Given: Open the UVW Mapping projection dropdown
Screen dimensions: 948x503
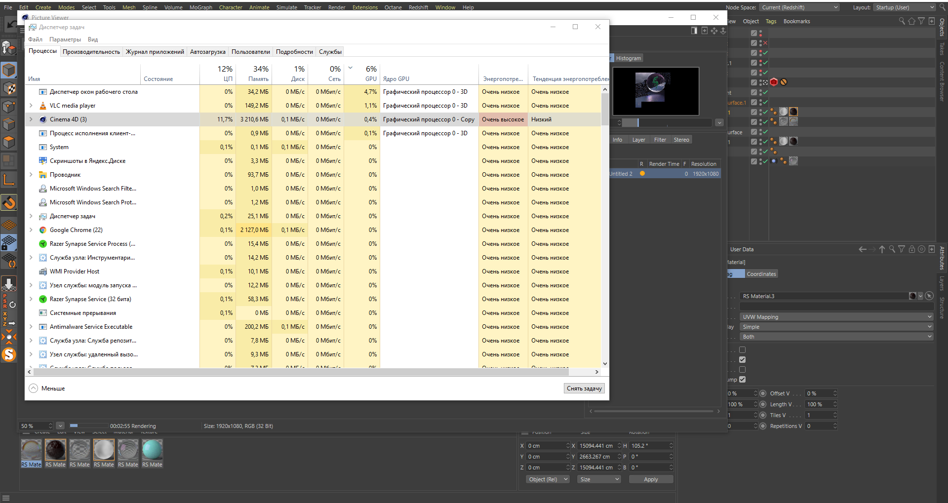Looking at the screenshot, I should [x=836, y=317].
